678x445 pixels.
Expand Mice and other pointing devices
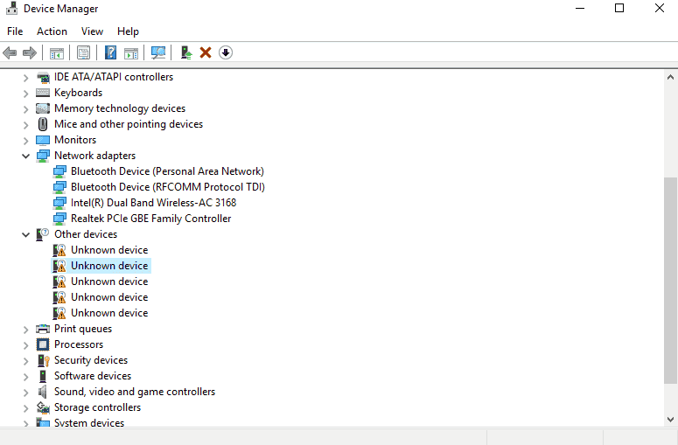[25, 125]
